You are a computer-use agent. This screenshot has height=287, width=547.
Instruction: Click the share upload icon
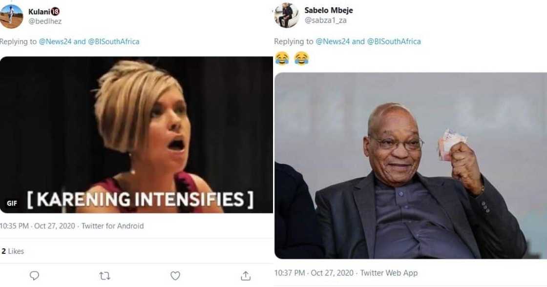point(246,276)
